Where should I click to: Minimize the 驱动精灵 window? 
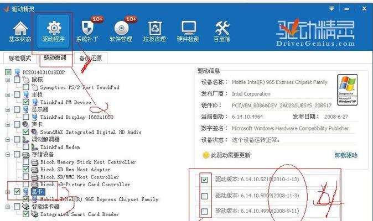click(347, 9)
